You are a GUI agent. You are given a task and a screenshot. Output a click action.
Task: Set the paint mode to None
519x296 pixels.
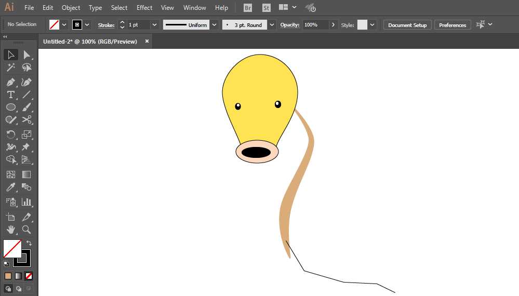[29, 276]
